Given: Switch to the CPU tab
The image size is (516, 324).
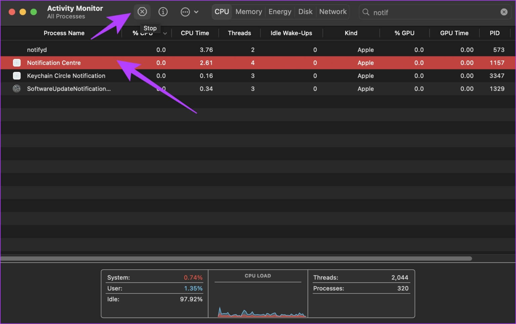Looking at the screenshot, I should 222,12.
